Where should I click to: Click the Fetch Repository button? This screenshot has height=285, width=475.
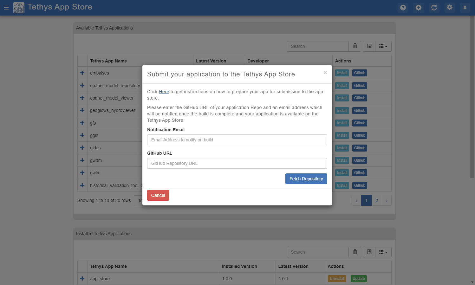(x=306, y=179)
